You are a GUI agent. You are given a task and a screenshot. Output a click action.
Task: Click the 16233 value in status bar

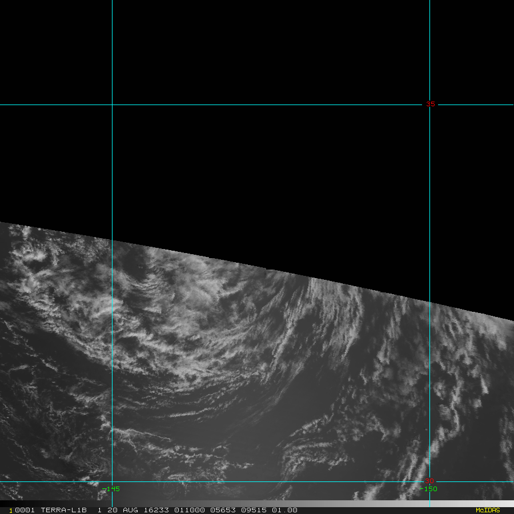(156, 510)
